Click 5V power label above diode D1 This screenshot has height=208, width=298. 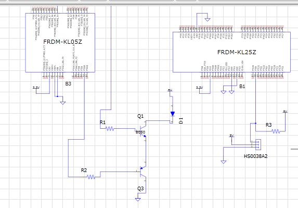170,90
